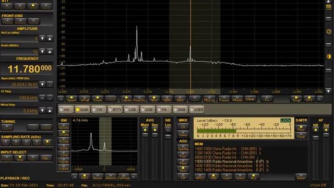Image resolution: width=334 pixels, height=188 pixels.
Task: Enable the ANotch auto-notch button
Action: click(110, 177)
